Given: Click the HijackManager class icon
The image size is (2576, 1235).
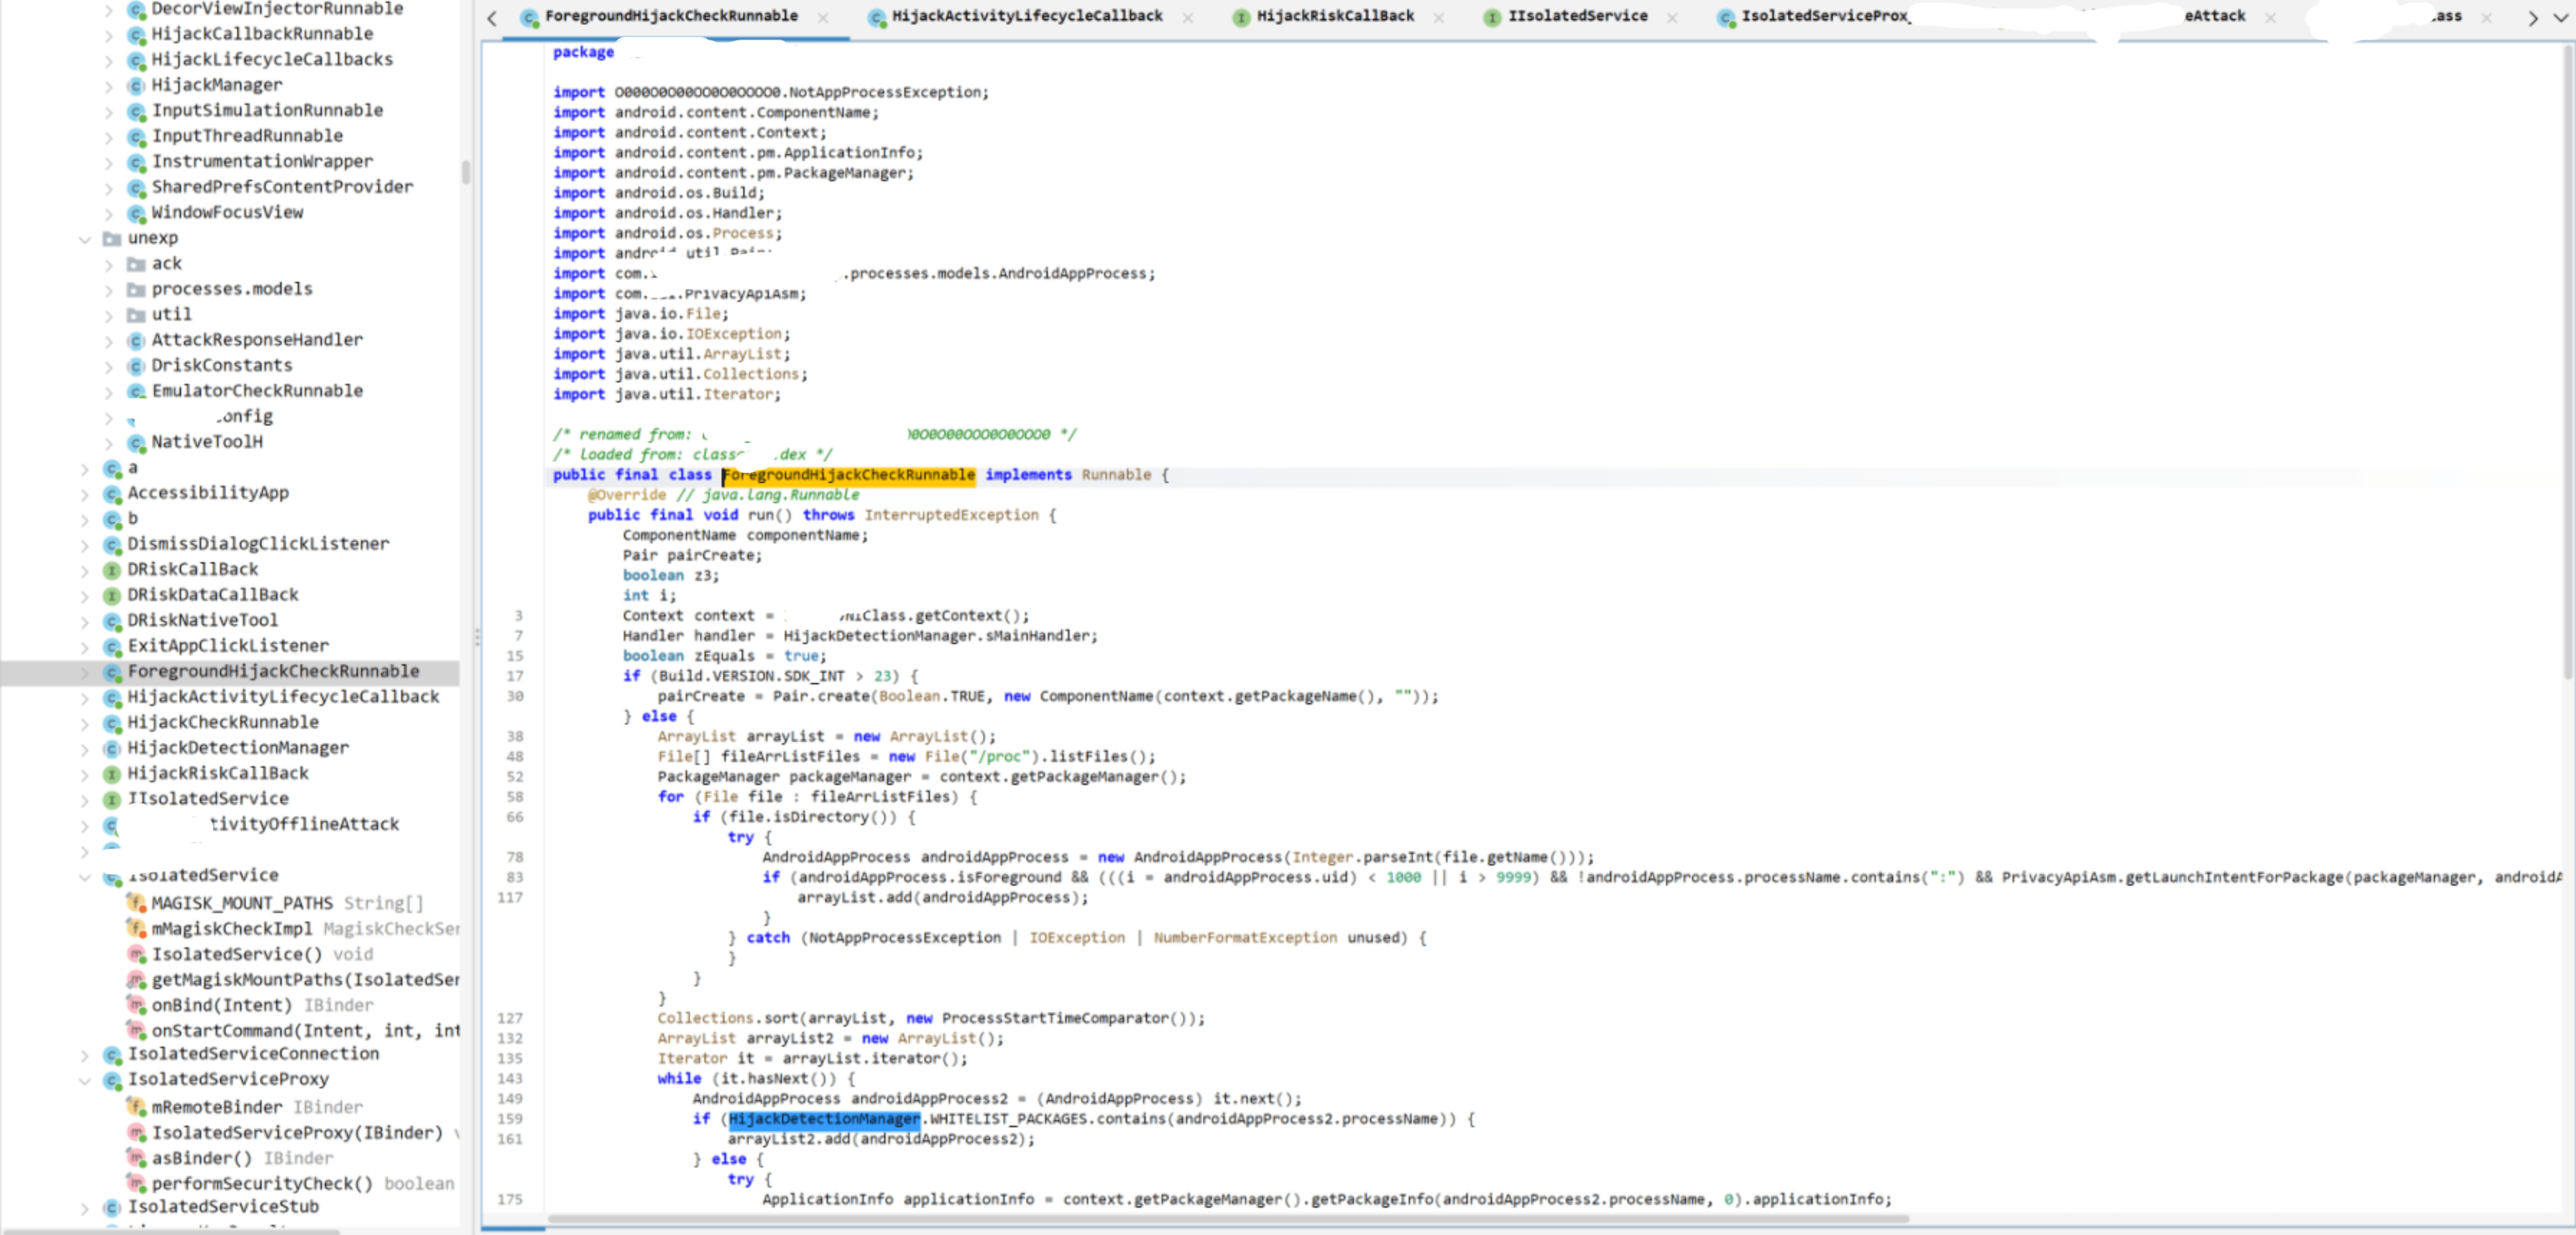Looking at the screenshot, I should pos(136,85).
